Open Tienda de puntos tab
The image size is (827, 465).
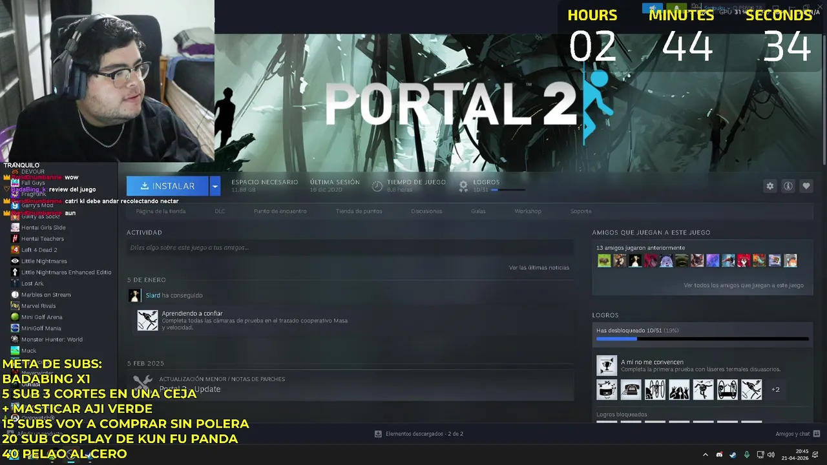coord(359,211)
